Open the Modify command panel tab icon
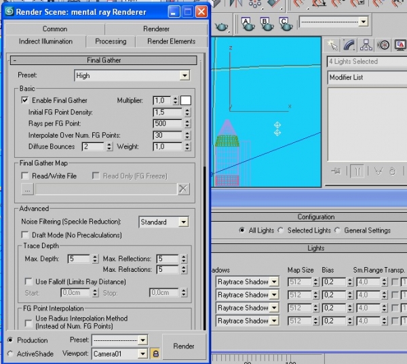This screenshot has width=407, height=364. tap(349, 45)
